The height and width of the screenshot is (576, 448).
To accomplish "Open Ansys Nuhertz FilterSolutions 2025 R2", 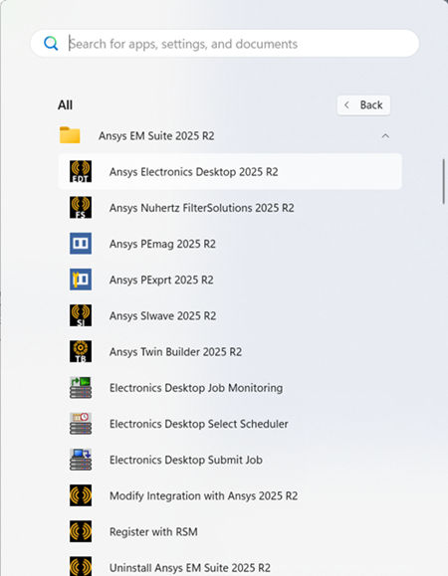I will coord(230,208).
